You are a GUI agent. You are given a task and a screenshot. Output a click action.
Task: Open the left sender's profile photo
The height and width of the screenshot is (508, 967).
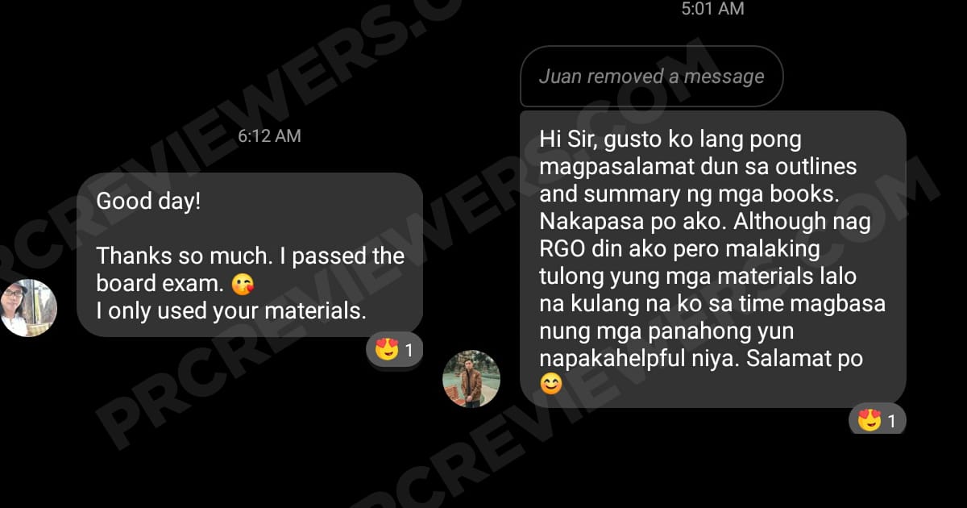click(x=28, y=308)
